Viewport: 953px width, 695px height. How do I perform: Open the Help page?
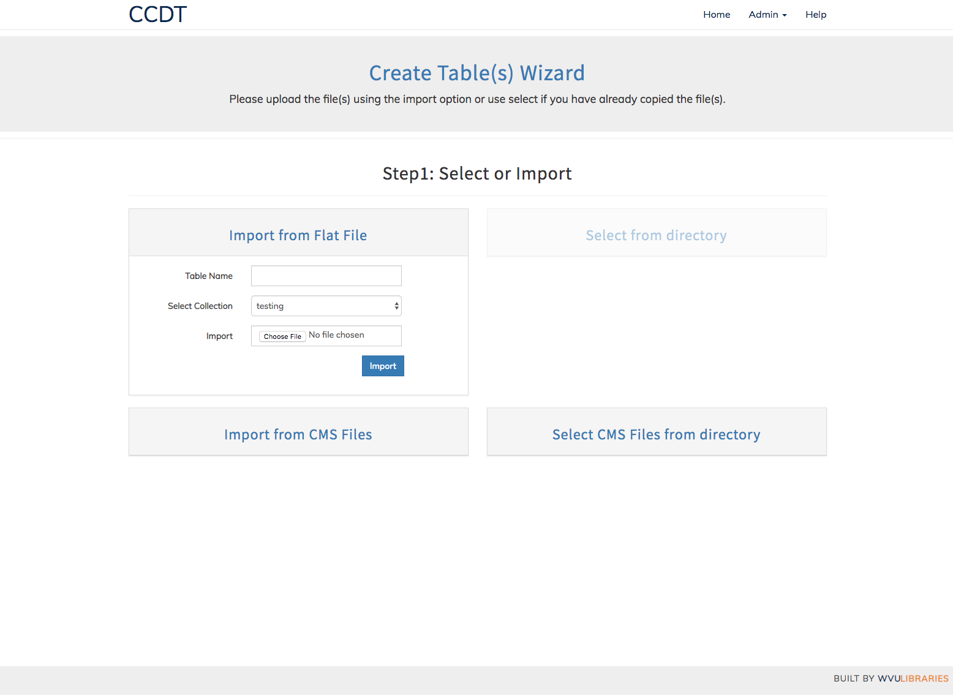click(x=816, y=14)
